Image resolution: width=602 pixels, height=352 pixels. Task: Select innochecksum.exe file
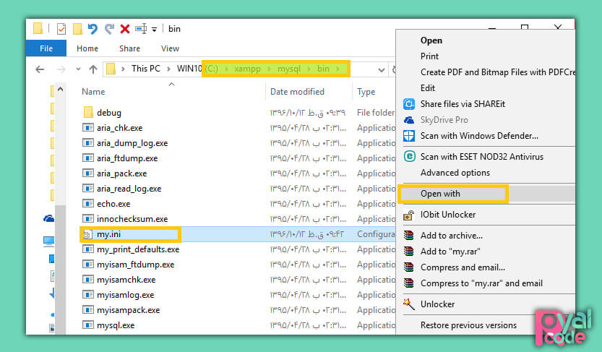(x=132, y=219)
